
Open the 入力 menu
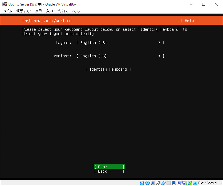(x=49, y=11)
